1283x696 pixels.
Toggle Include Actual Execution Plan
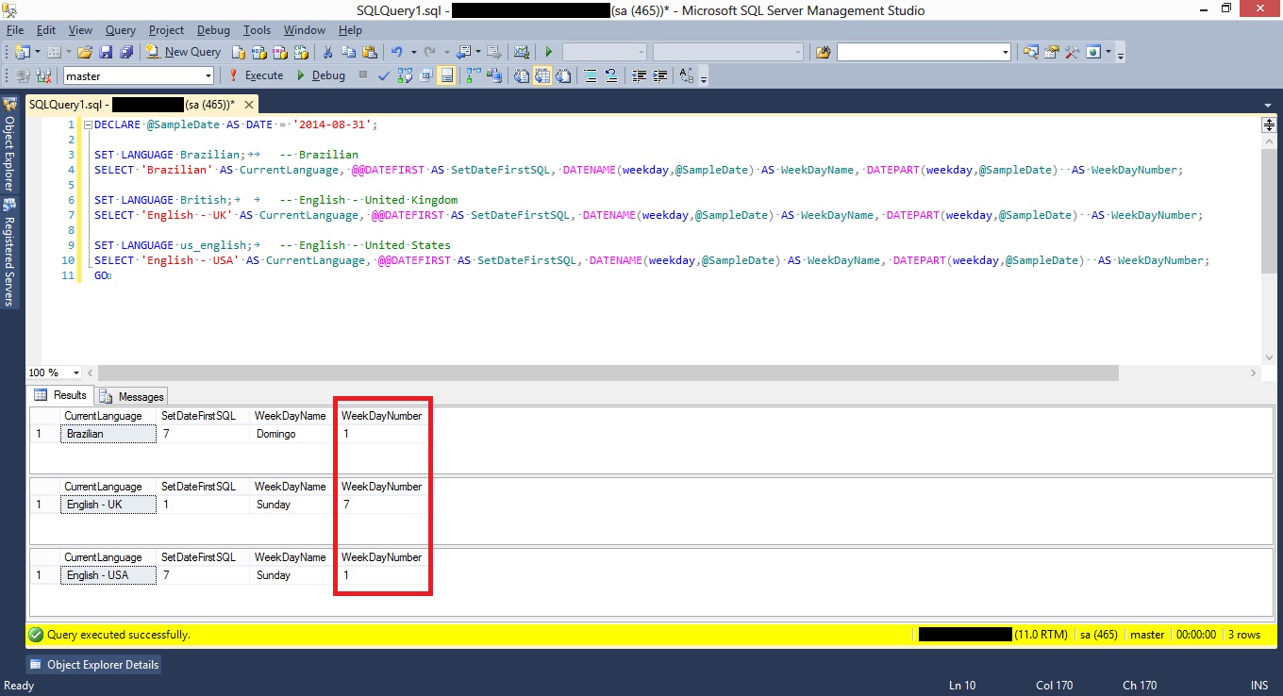tap(473, 75)
